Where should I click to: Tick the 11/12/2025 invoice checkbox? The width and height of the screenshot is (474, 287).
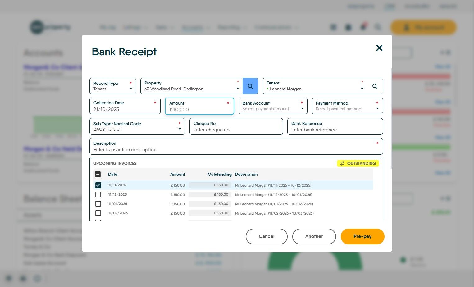point(98,194)
